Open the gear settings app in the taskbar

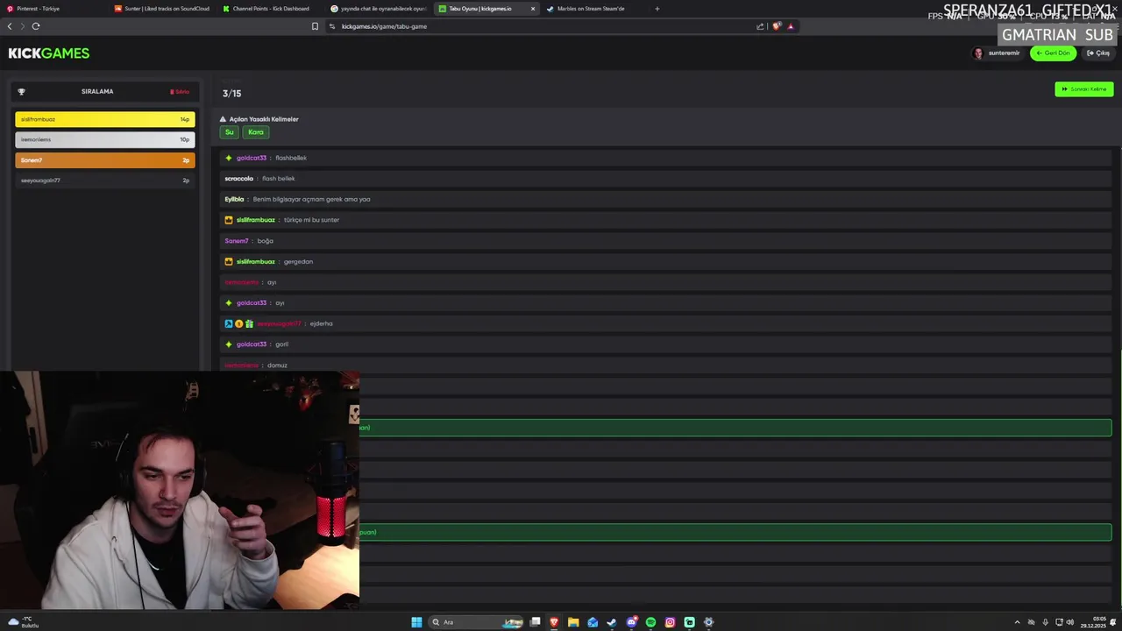coord(708,622)
